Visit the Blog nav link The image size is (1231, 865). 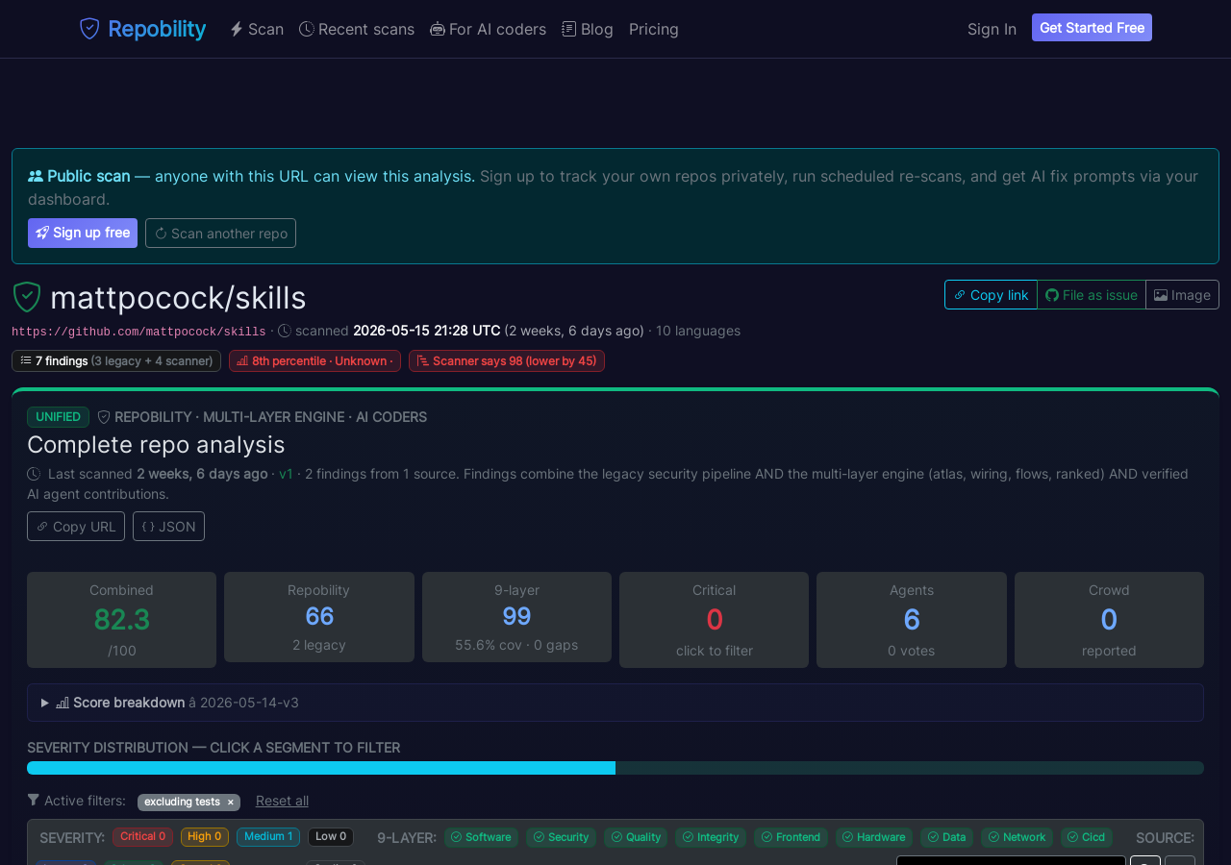[x=588, y=29]
